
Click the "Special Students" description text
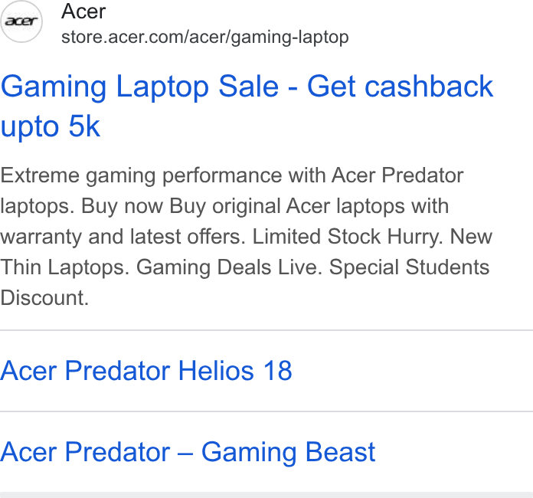[409, 267]
